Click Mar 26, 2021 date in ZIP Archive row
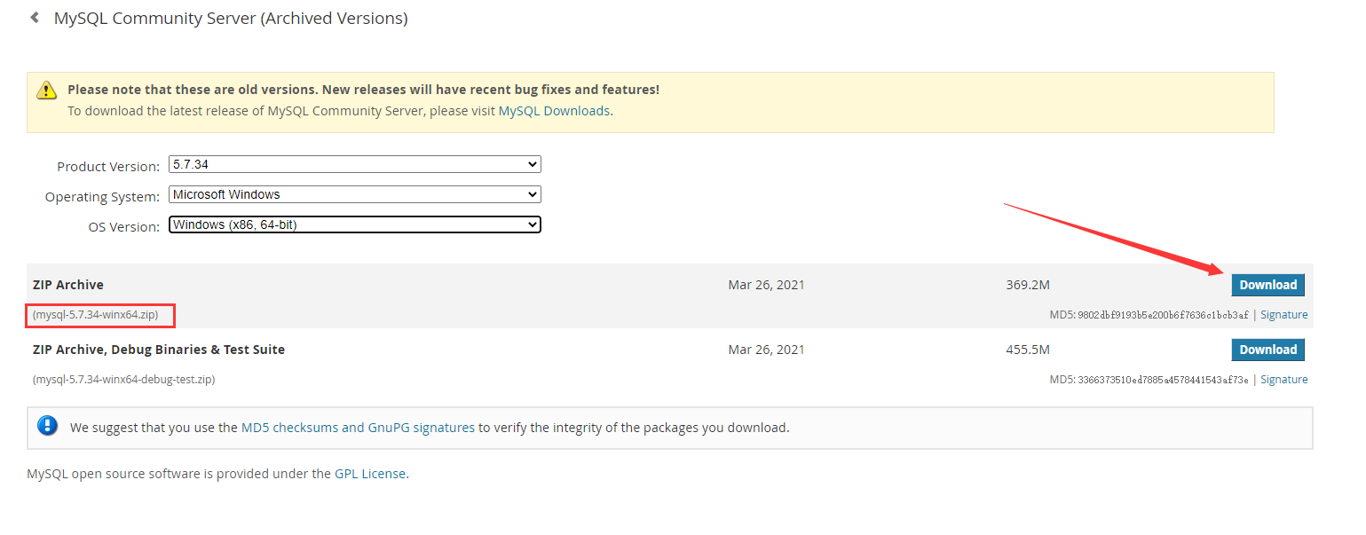 pos(766,285)
